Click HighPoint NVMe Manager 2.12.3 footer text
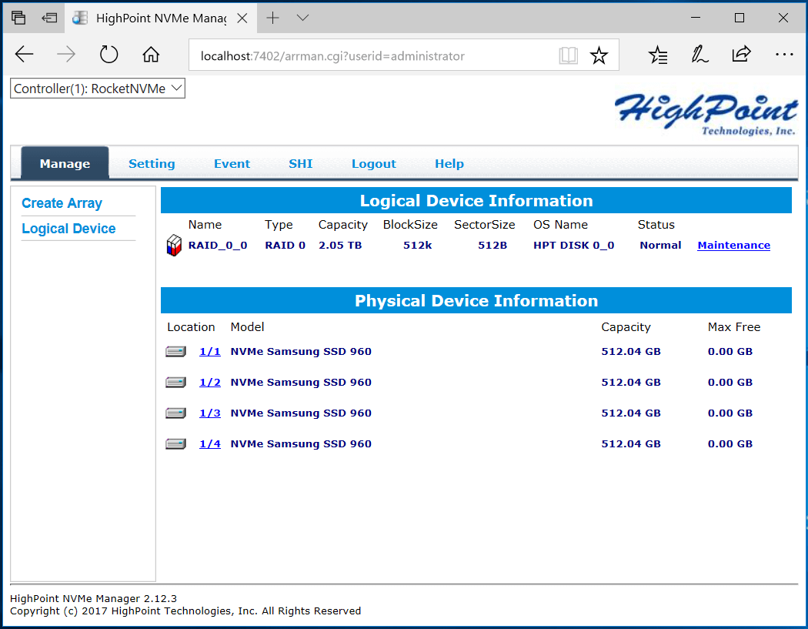Image resolution: width=808 pixels, height=629 pixels. (x=93, y=598)
